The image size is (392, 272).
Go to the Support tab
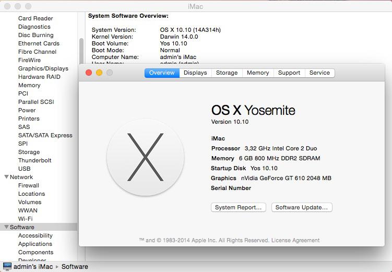point(289,73)
